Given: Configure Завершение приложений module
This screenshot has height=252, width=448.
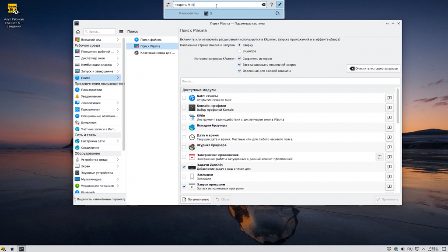Looking at the screenshot, I should [x=379, y=157].
